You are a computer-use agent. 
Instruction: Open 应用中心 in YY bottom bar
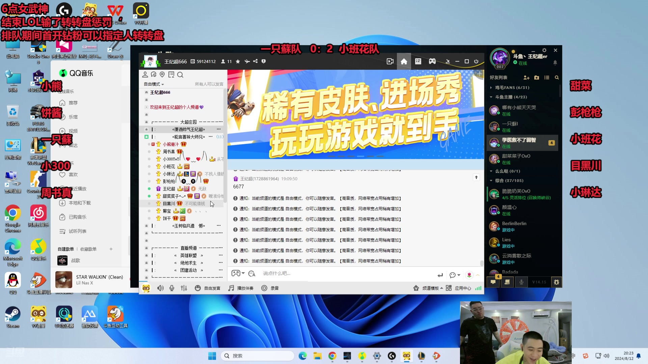click(x=458, y=288)
